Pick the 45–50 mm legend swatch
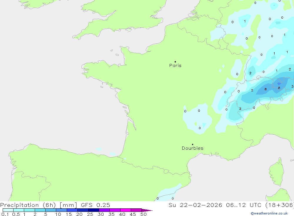Image resolution: width=294 pixels, height=216 pixels. [136, 210]
